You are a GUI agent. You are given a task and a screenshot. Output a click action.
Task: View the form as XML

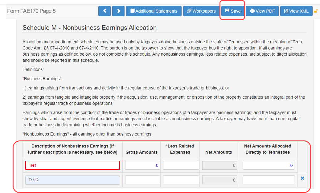click(296, 11)
